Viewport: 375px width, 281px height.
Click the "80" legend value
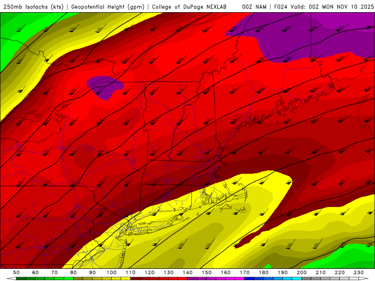pos(74,273)
